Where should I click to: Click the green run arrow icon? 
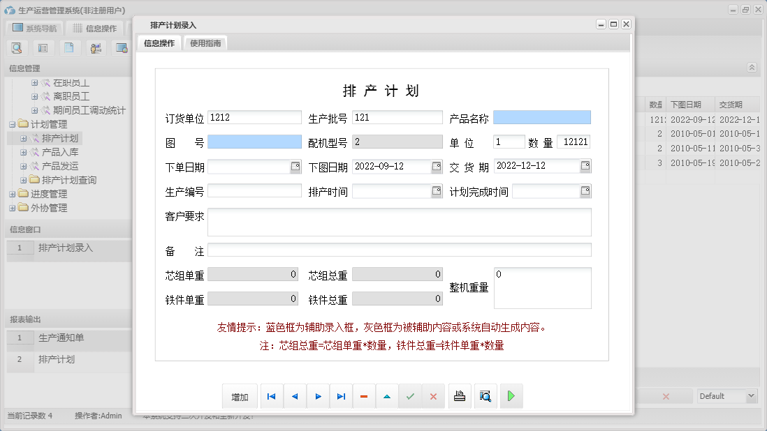[511, 395]
